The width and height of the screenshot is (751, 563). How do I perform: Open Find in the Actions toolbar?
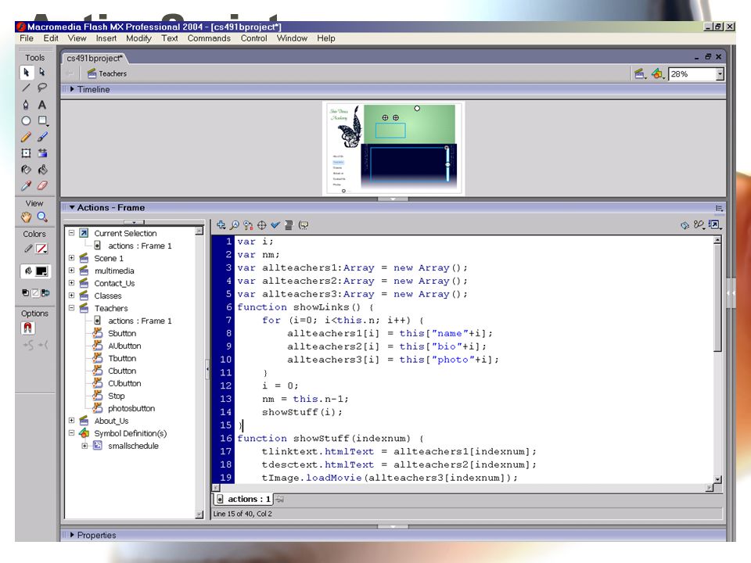(x=234, y=224)
